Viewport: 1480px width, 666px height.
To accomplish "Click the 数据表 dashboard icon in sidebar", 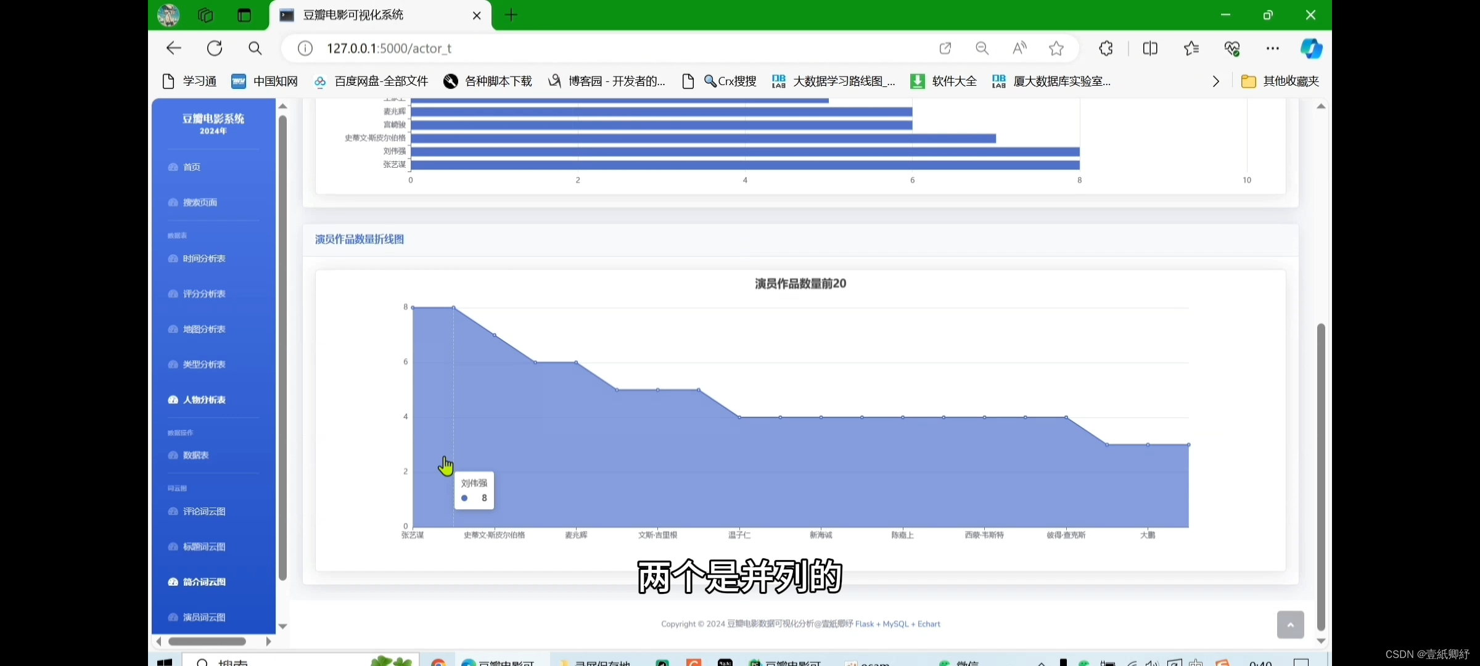I will [x=173, y=455].
